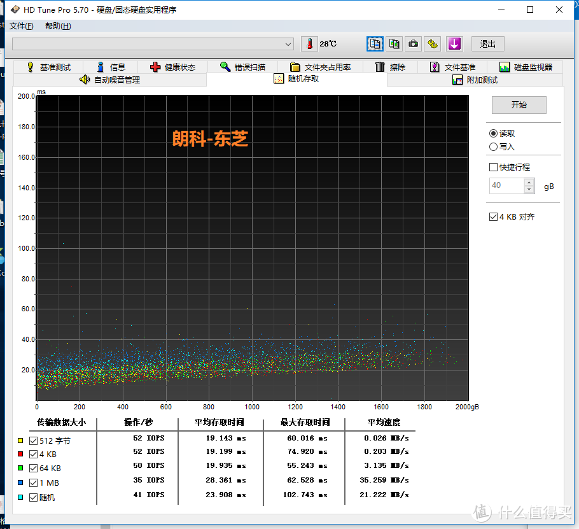Uncheck the 64 KB transfer size checkbox
This screenshot has width=579, height=529.
(x=33, y=468)
